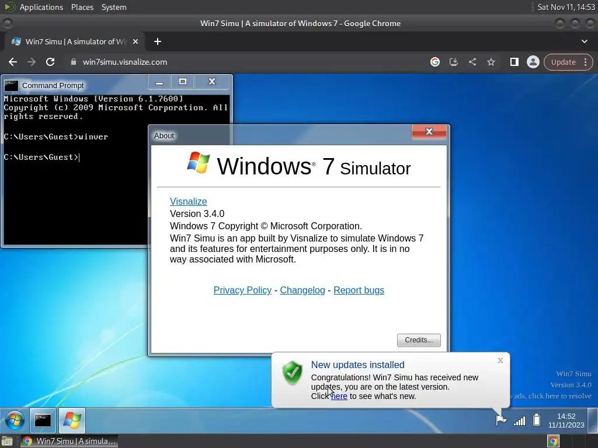Open the Changelog link
The image size is (598, 448).
click(303, 290)
